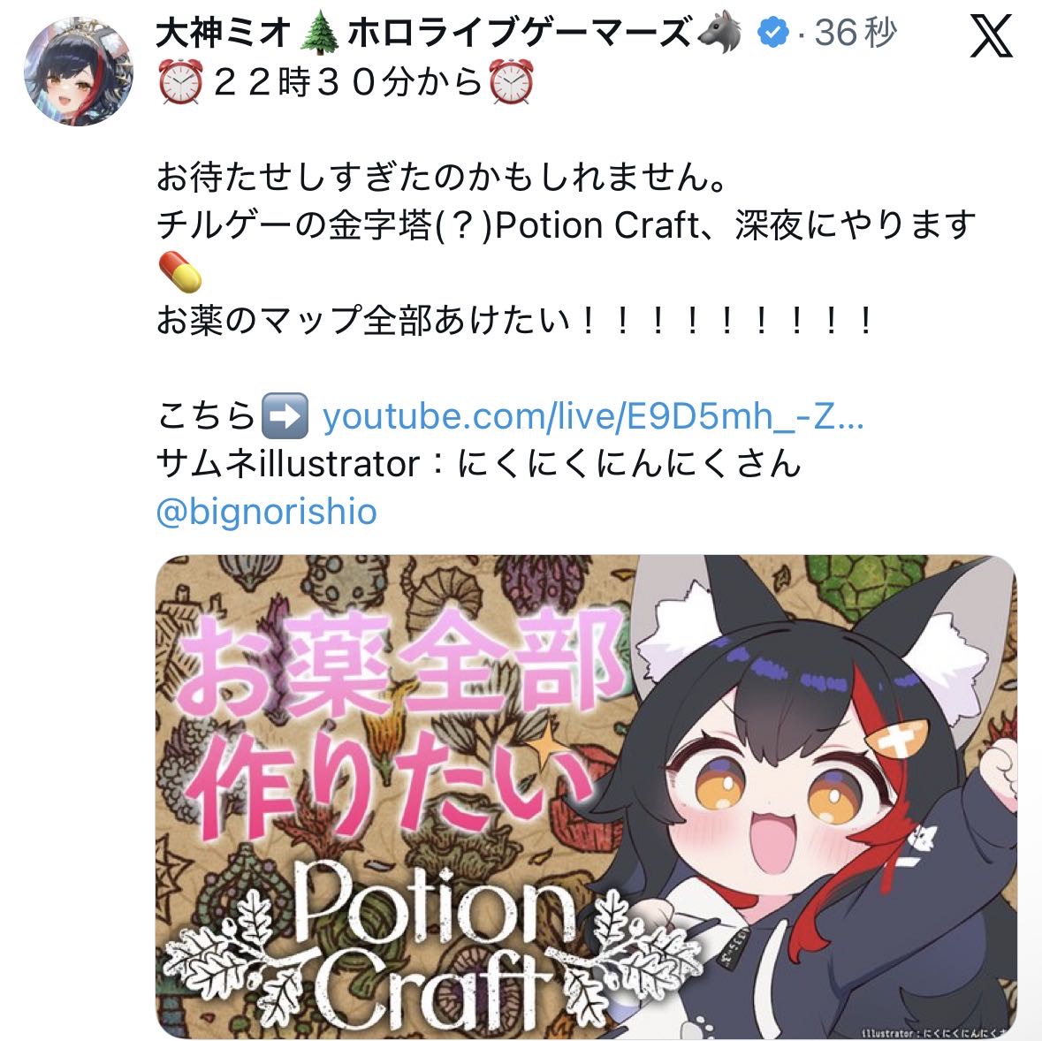Open the X logo in corner
Viewport: 1042px width, 1041px height.
pos(991,34)
